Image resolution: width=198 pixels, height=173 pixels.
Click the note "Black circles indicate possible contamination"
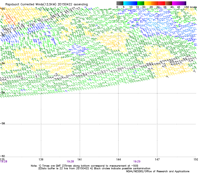(122, 168)
